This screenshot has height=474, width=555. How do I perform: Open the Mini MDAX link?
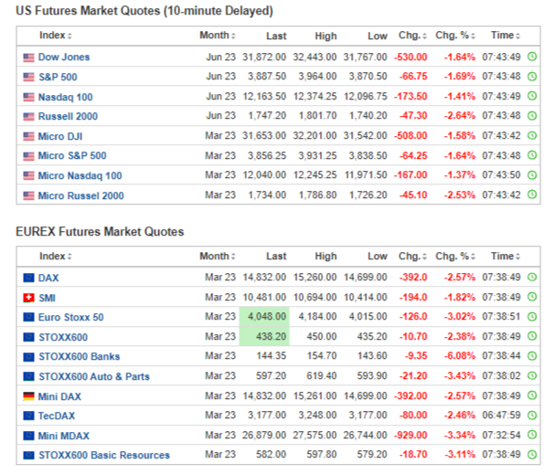pyautogui.click(x=64, y=436)
